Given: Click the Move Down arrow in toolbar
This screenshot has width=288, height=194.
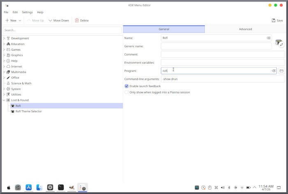Looking at the screenshot, I should 50,20.
